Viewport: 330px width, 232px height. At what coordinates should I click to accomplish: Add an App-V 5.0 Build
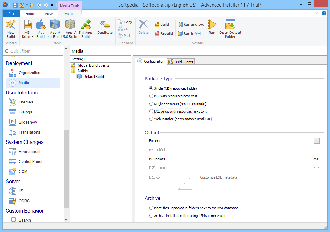70,29
